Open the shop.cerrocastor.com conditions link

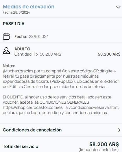[x=61, y=107]
